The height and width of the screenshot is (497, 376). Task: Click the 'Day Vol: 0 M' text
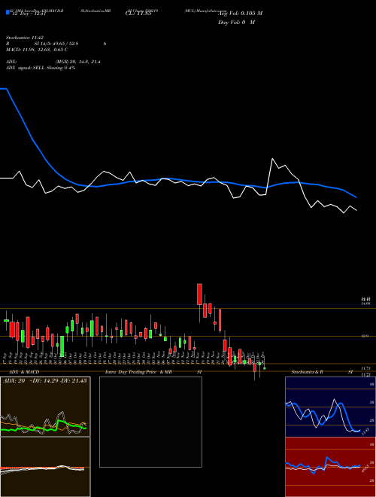point(236,23)
